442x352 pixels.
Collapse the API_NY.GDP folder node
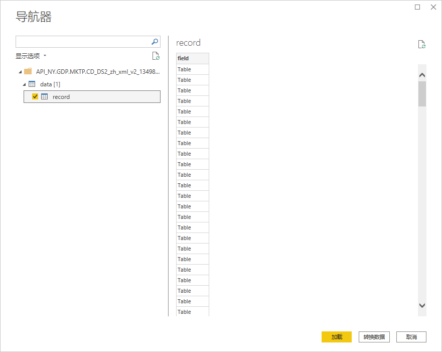click(x=20, y=71)
